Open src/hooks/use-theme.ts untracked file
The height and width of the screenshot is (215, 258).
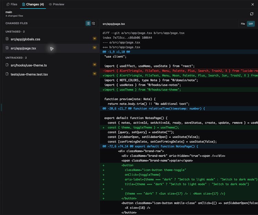(x=51, y=65)
